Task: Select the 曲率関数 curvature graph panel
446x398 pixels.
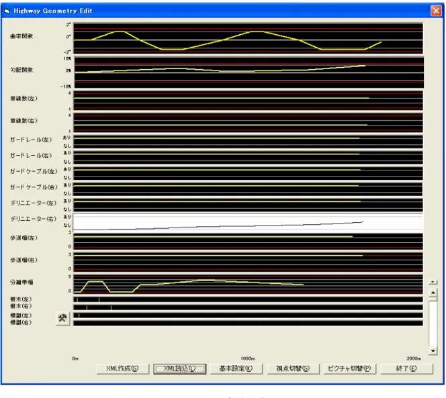Action: (248, 38)
